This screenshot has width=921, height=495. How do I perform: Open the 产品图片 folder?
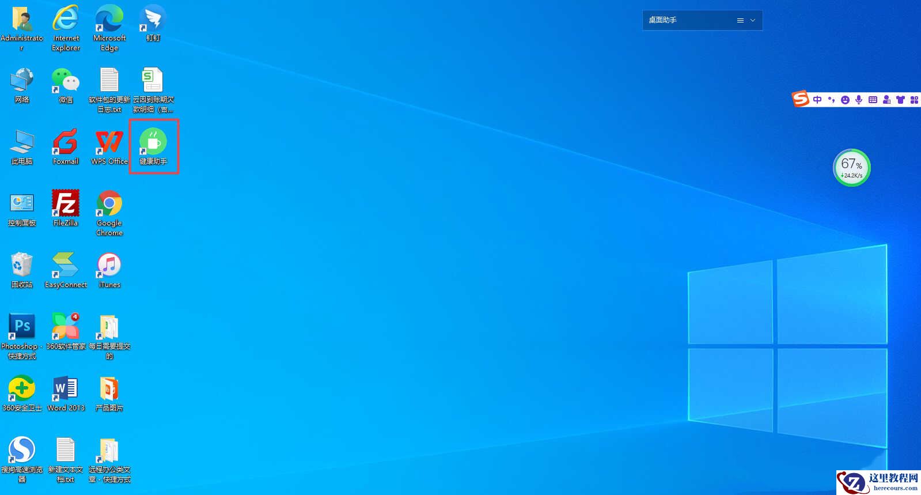pyautogui.click(x=109, y=388)
